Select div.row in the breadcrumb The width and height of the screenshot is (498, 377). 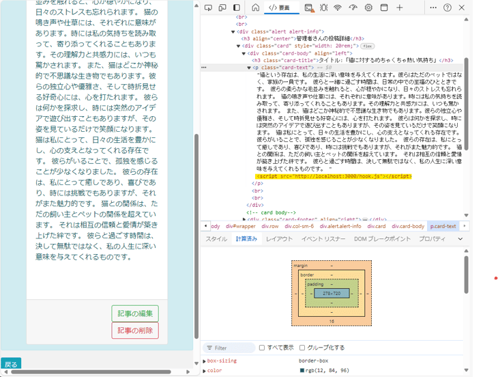coord(270,226)
